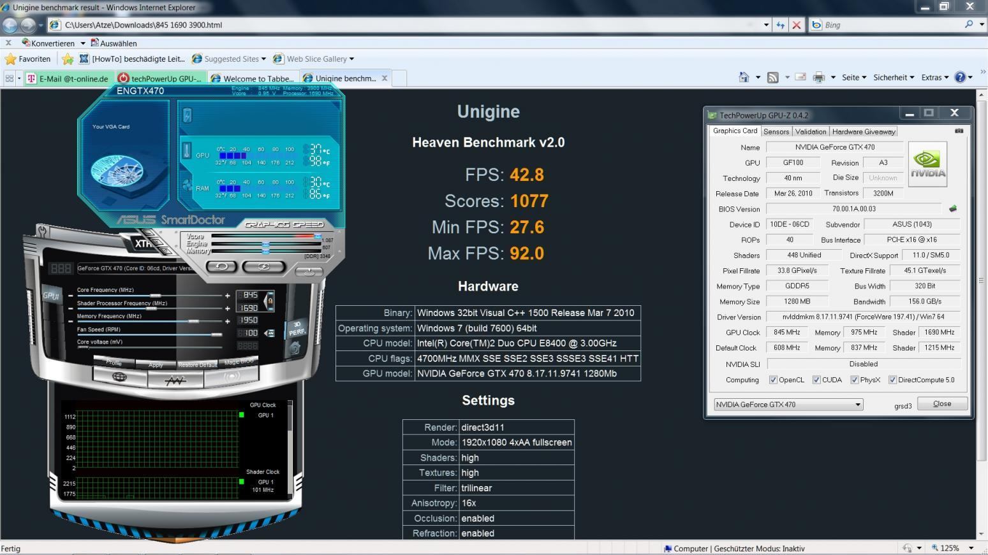Open the zoom level 125% dropdown

coord(971,548)
